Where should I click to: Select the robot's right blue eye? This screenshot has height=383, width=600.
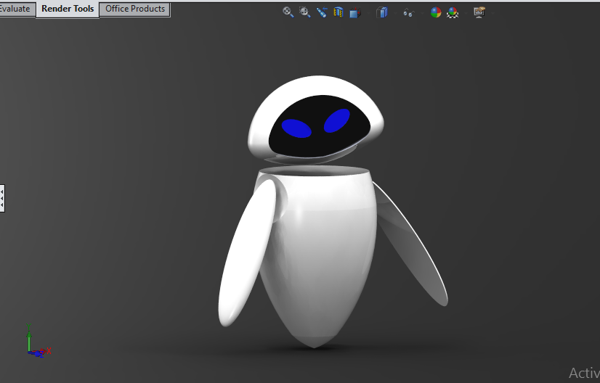(337, 121)
